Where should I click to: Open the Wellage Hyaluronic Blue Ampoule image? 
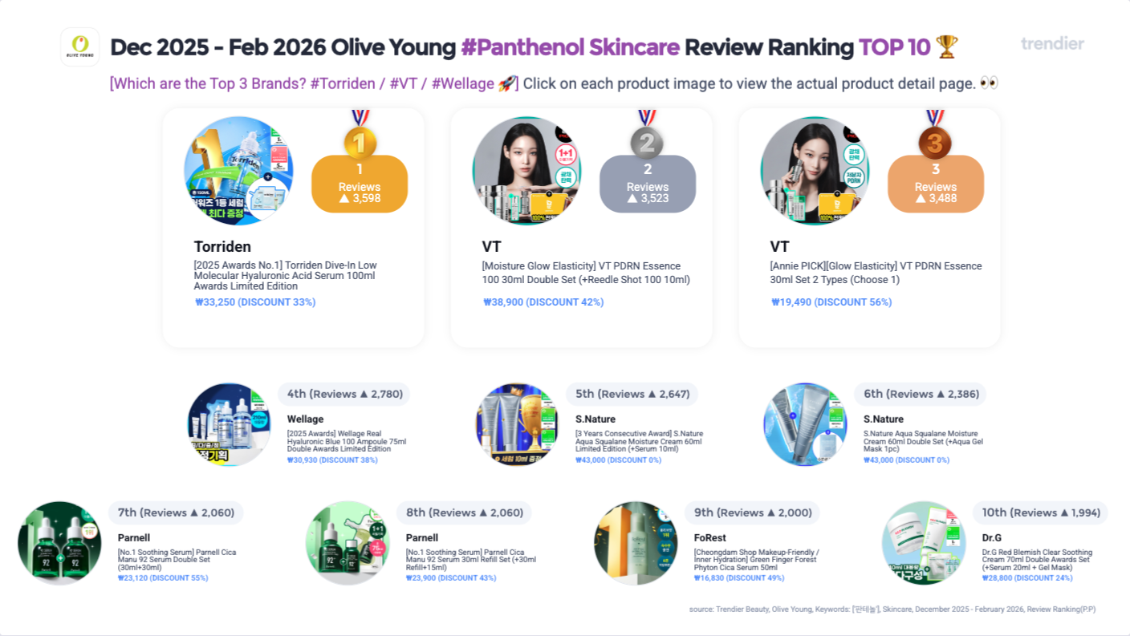230,424
